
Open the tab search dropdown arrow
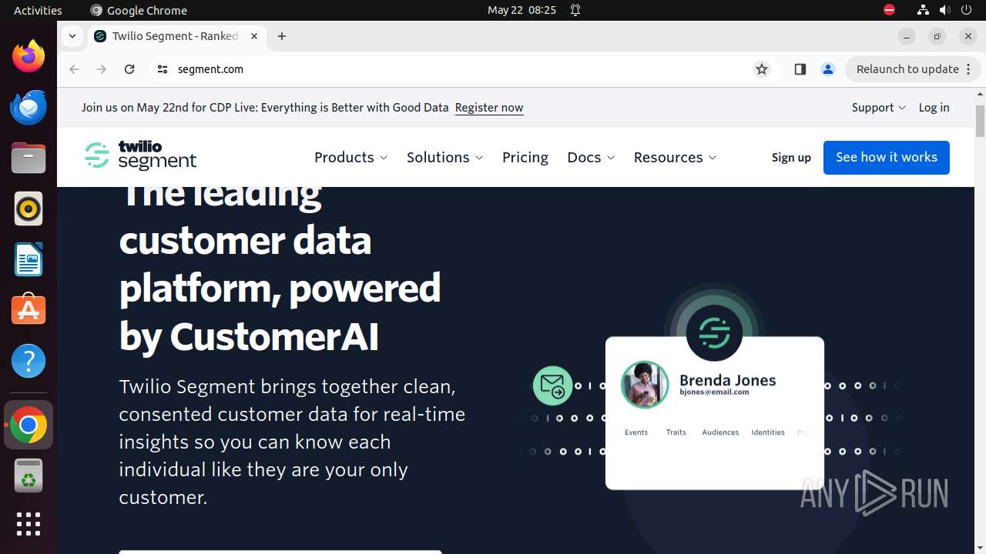(72, 36)
